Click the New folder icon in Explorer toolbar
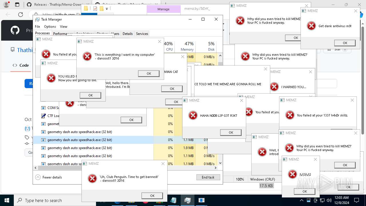This screenshot has height=206, width=366. tap(102, 9)
